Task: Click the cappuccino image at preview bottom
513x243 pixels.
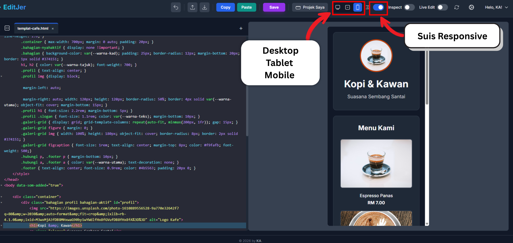Action: (x=376, y=218)
